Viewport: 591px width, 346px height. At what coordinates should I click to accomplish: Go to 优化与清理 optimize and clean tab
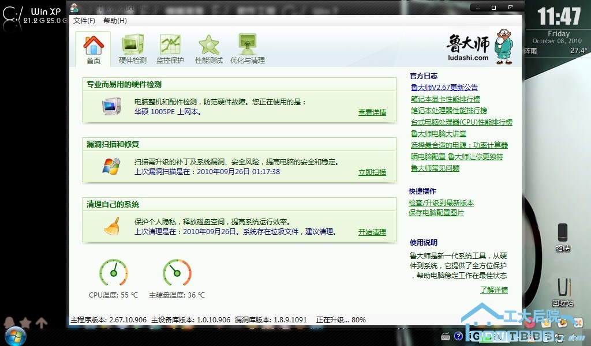tap(247, 48)
